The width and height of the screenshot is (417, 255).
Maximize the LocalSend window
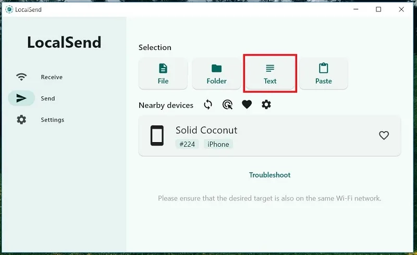point(378,9)
